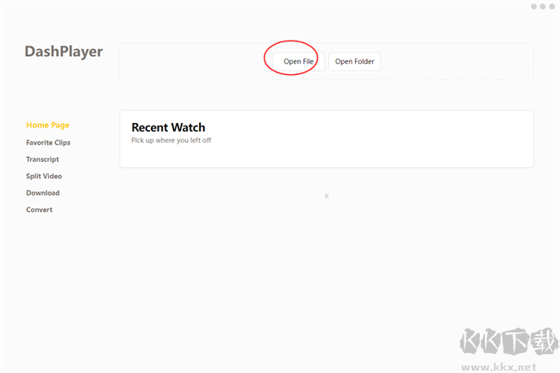Click the Open File button

click(x=298, y=61)
